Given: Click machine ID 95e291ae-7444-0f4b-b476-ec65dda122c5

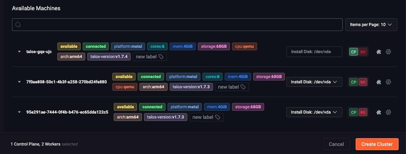Looking at the screenshot, I should [x=67, y=112].
